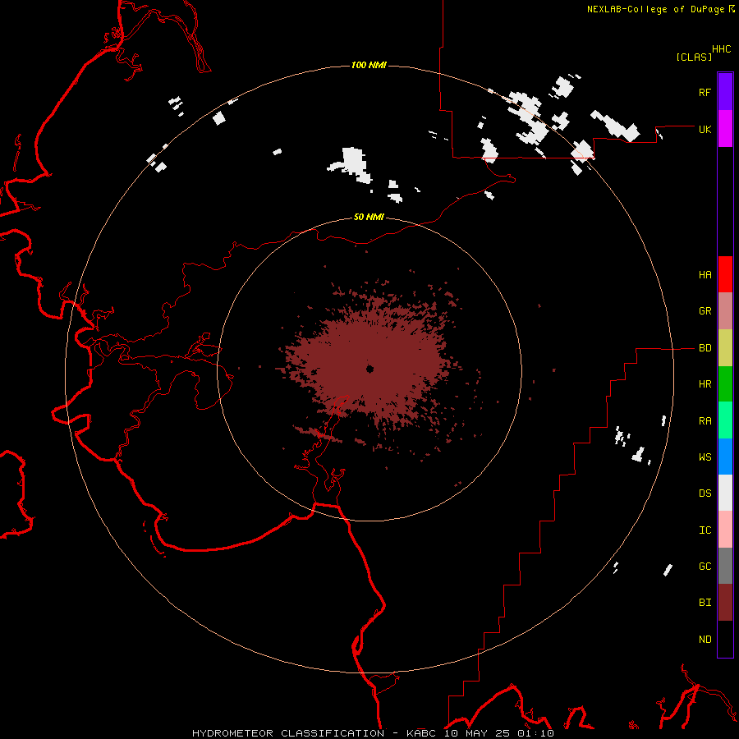Click the purple RF color swatch

tap(725, 92)
